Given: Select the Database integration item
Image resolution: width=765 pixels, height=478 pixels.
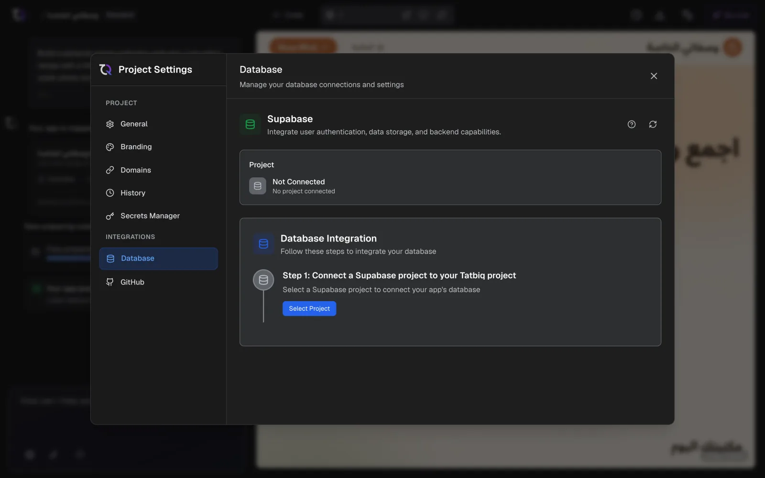Looking at the screenshot, I should pos(158,259).
